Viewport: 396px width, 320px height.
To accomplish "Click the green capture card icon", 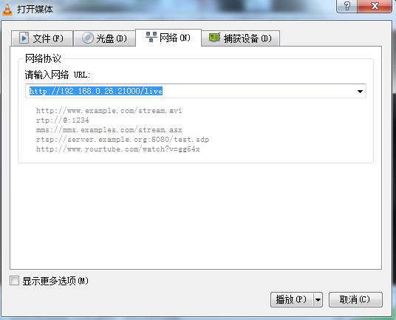I will pyautogui.click(x=214, y=38).
